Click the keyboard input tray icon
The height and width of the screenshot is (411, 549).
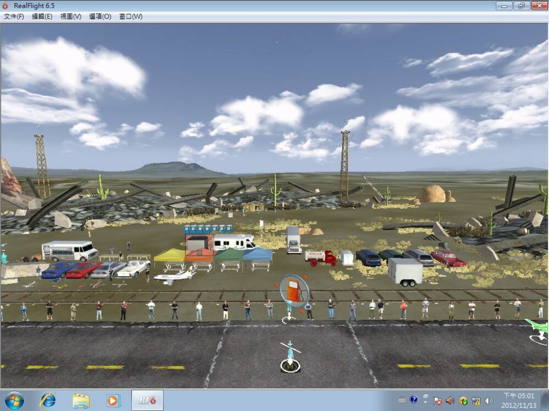click(x=402, y=401)
